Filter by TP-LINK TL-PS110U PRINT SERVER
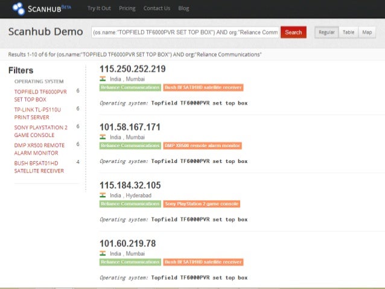 coord(37,113)
